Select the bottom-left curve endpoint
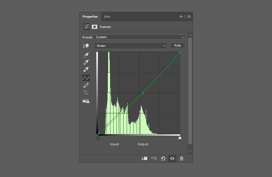This screenshot has width=272, height=177. coord(99,133)
